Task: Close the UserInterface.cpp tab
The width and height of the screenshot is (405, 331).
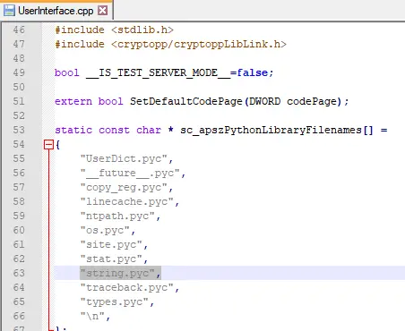Action: coord(103,11)
